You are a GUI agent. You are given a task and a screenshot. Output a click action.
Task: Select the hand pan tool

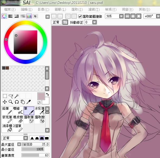point(23,102)
